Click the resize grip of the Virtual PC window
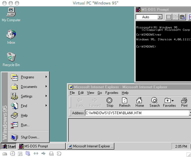 point(189,155)
